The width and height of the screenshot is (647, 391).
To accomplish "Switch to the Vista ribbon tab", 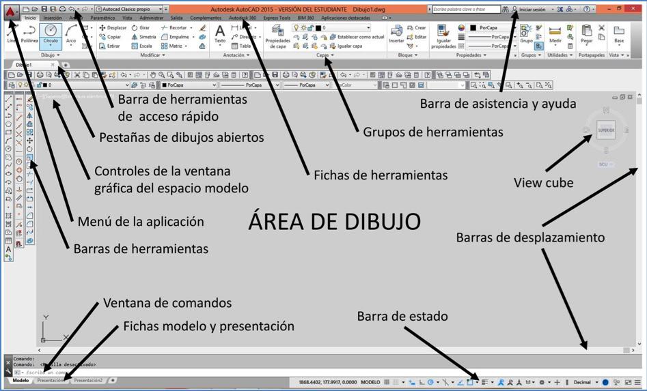I will (x=127, y=18).
